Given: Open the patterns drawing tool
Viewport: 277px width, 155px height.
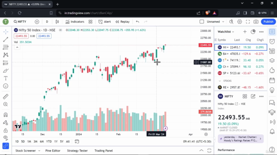Looking at the screenshot, I should click(6, 55).
